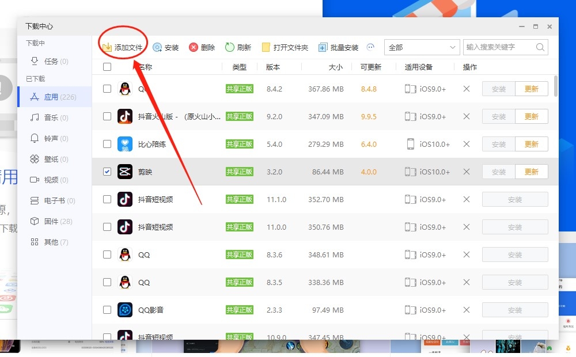Check the box for QQ影音

pyautogui.click(x=107, y=310)
